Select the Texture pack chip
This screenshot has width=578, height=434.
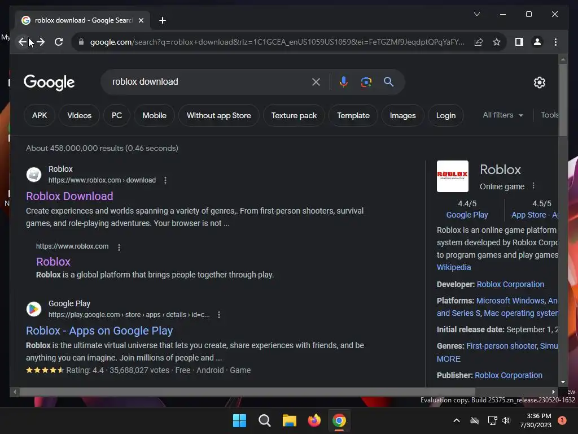[294, 115]
